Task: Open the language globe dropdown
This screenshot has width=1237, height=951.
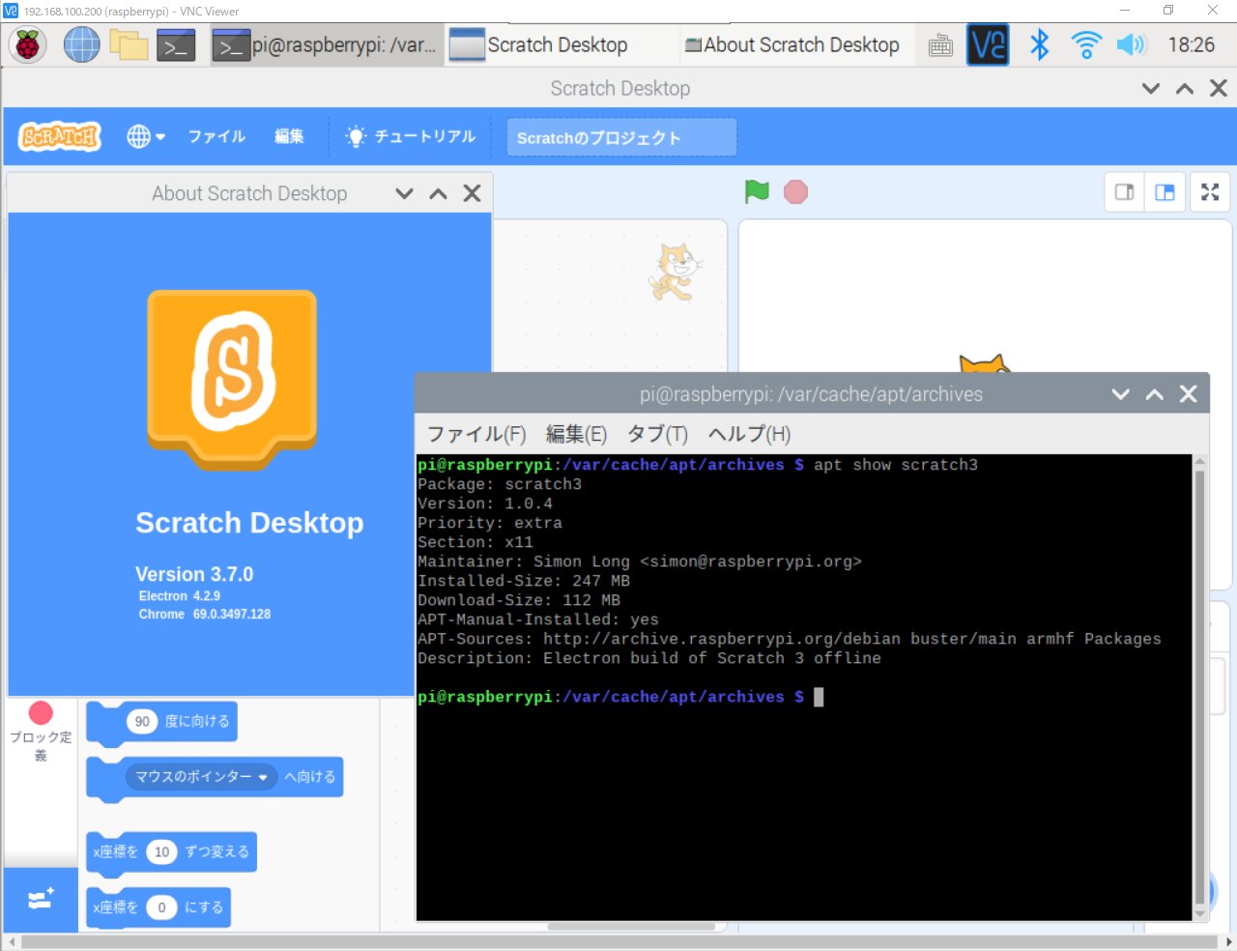Action: tap(146, 136)
